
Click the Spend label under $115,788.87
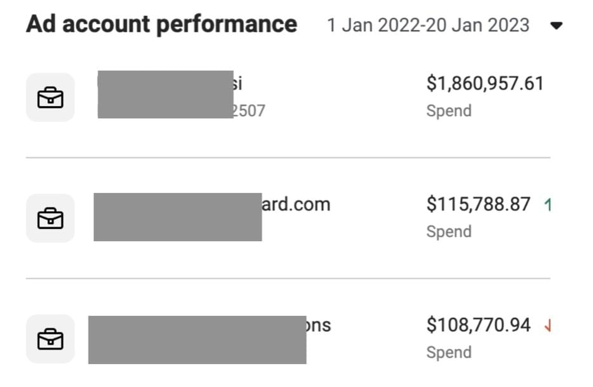pos(449,232)
